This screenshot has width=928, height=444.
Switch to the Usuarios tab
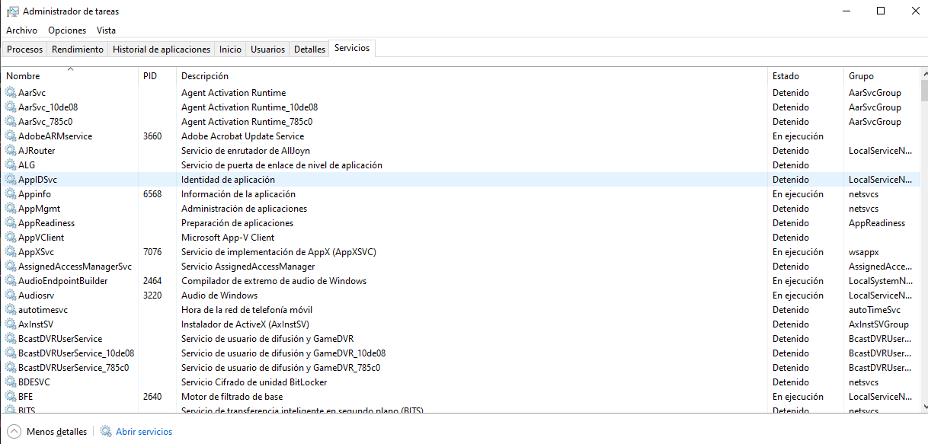coord(268,50)
